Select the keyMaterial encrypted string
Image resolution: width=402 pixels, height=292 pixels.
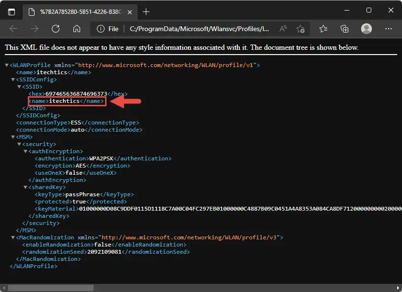(x=240, y=209)
